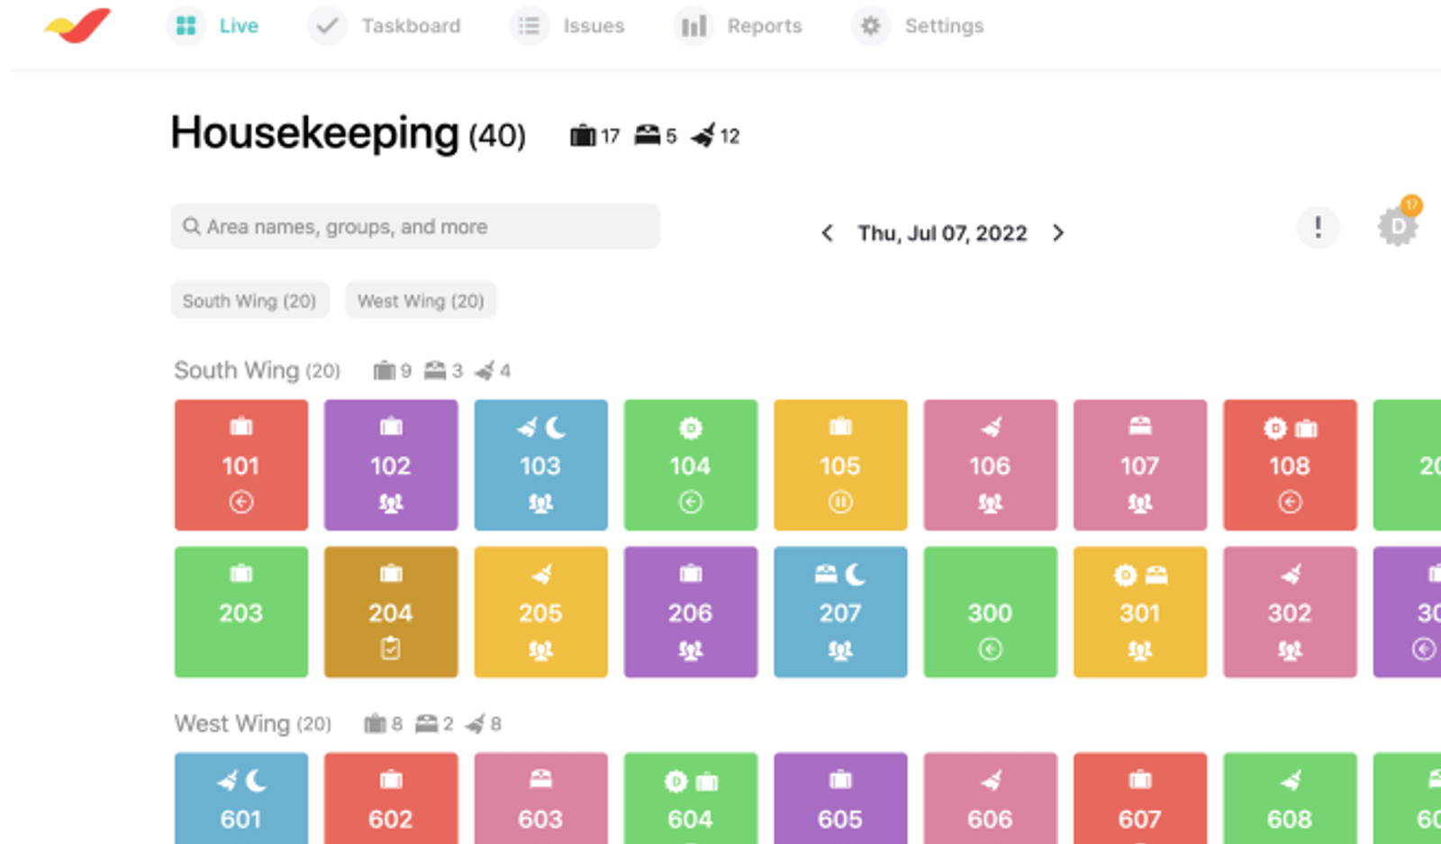Click the app logo in the header
1441x844 pixels.
pyautogui.click(x=77, y=25)
